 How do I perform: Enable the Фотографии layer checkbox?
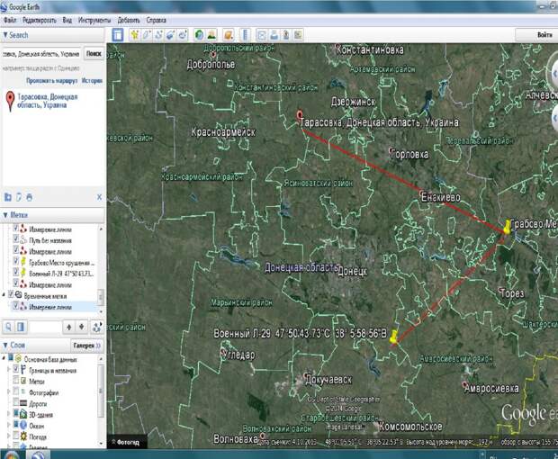point(15,391)
